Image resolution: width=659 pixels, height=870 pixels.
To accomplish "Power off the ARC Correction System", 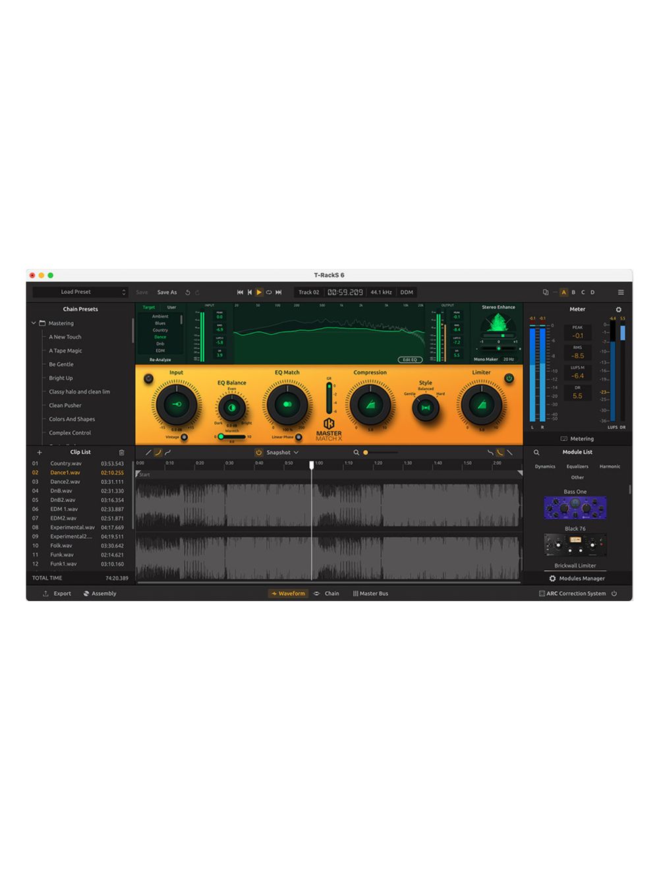I will [x=614, y=593].
